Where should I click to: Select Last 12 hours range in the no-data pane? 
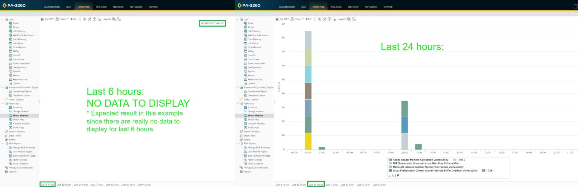[x=64, y=185]
